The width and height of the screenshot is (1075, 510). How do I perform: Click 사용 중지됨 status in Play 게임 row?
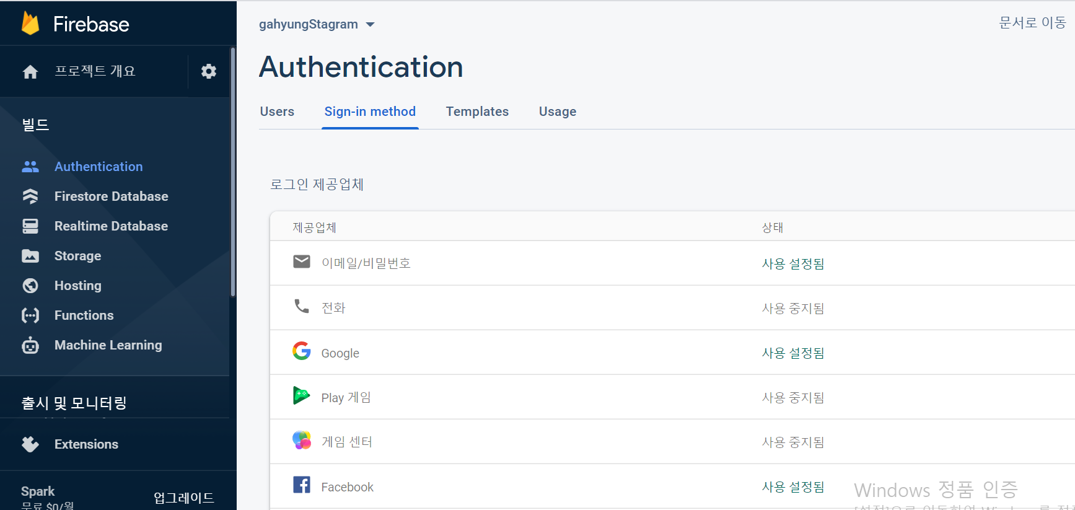[793, 398]
